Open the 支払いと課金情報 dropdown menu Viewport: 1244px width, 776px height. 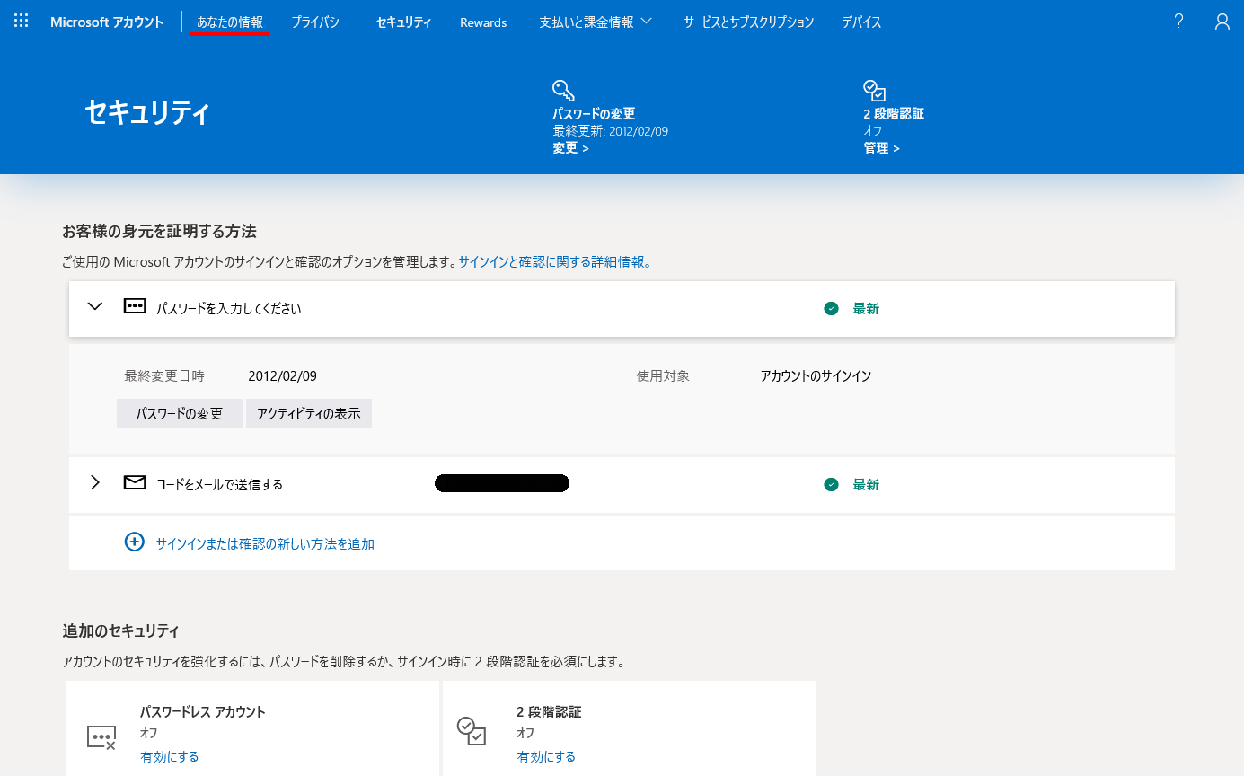pos(596,22)
